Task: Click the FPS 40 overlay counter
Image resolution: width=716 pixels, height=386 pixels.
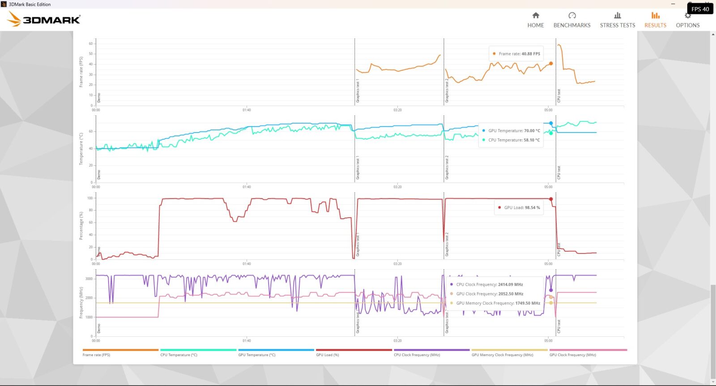Action: (x=700, y=9)
